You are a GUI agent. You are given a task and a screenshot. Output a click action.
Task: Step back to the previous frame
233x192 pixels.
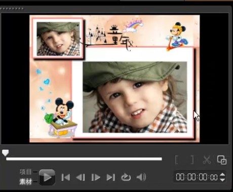tap(81, 177)
